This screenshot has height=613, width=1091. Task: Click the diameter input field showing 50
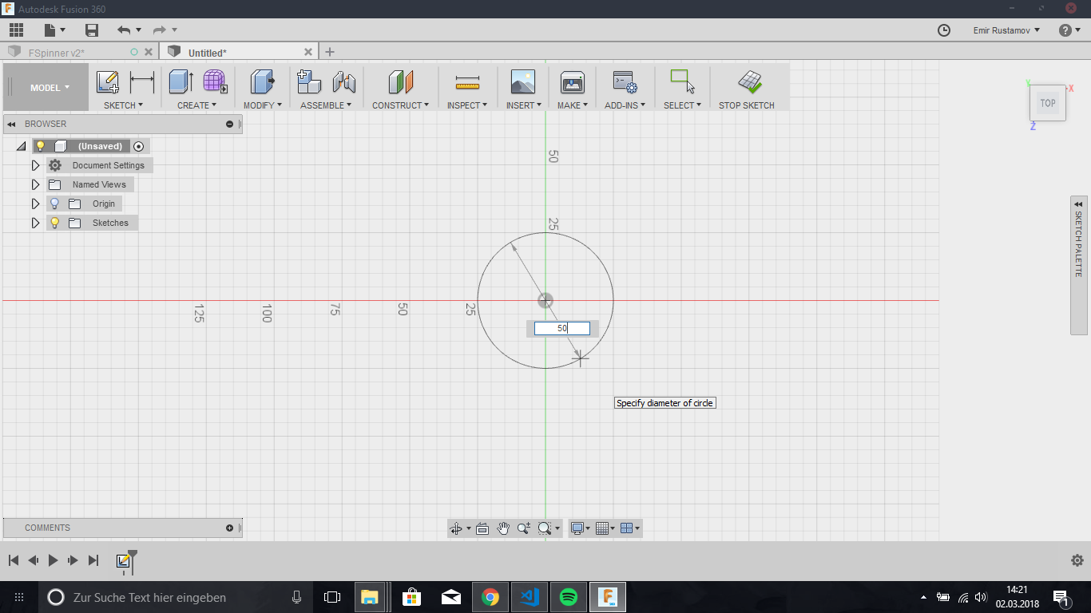[x=562, y=328]
